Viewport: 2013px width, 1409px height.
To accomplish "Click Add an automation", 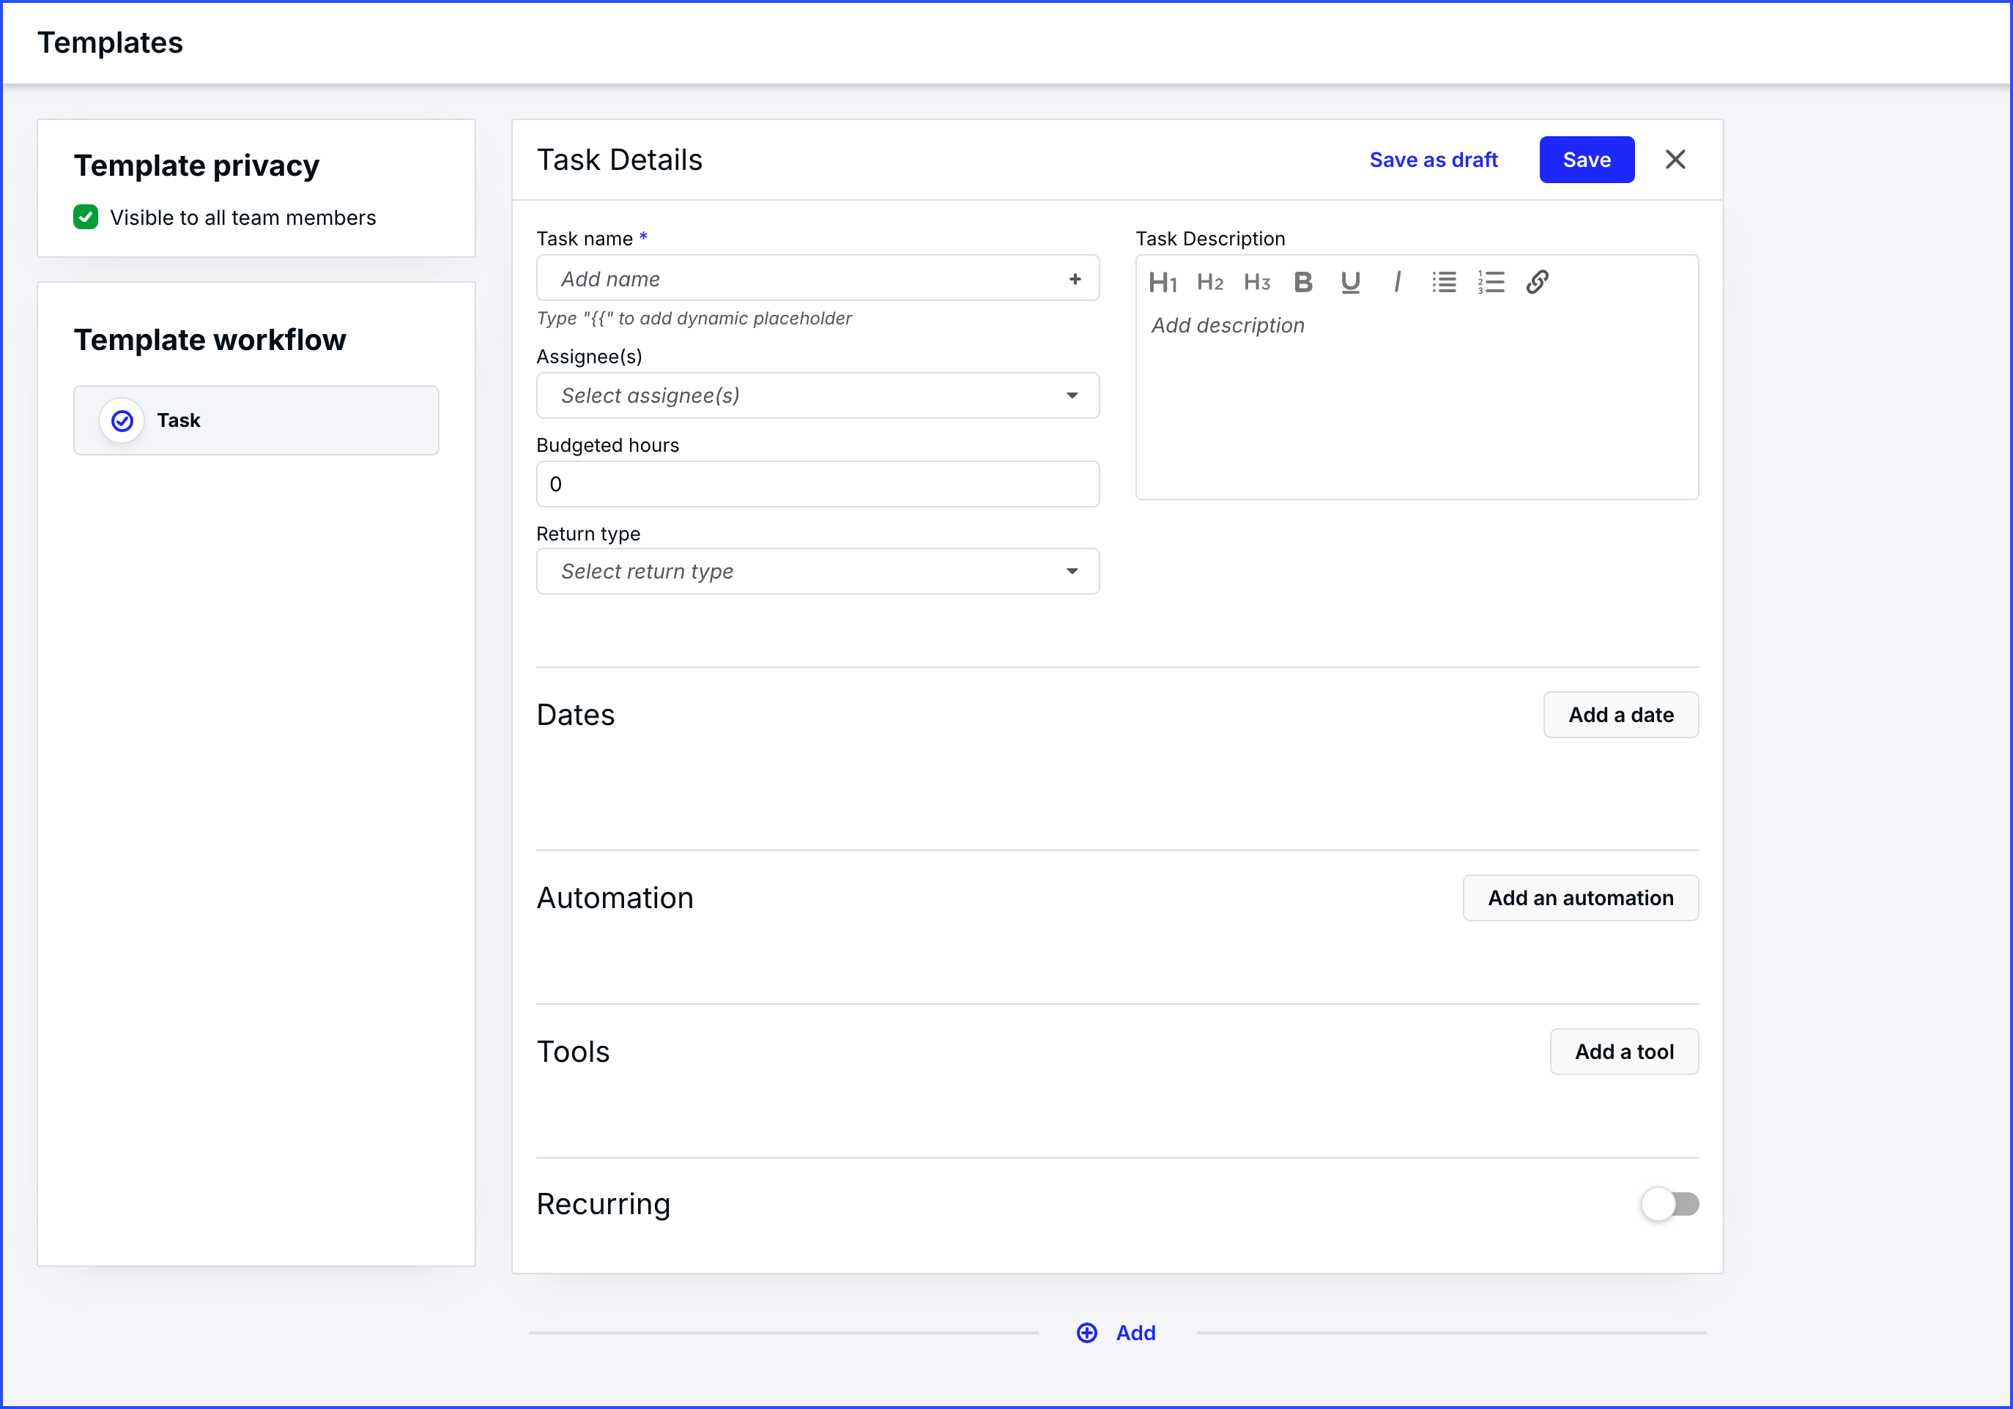I will tap(1581, 897).
